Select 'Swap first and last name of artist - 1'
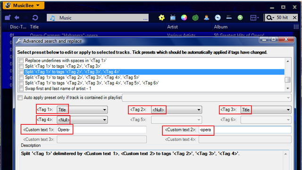This screenshot has height=170, width=302. pyautogui.click(x=58, y=89)
